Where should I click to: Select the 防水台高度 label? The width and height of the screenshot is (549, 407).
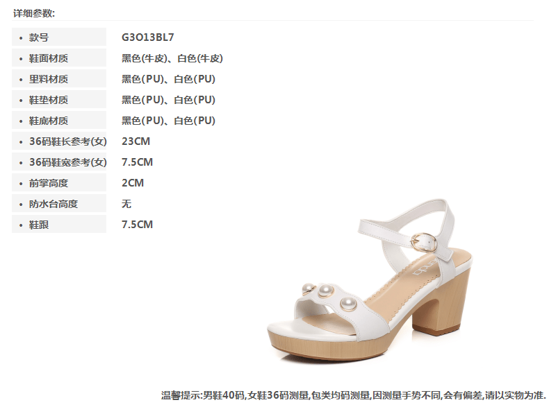tap(54, 204)
